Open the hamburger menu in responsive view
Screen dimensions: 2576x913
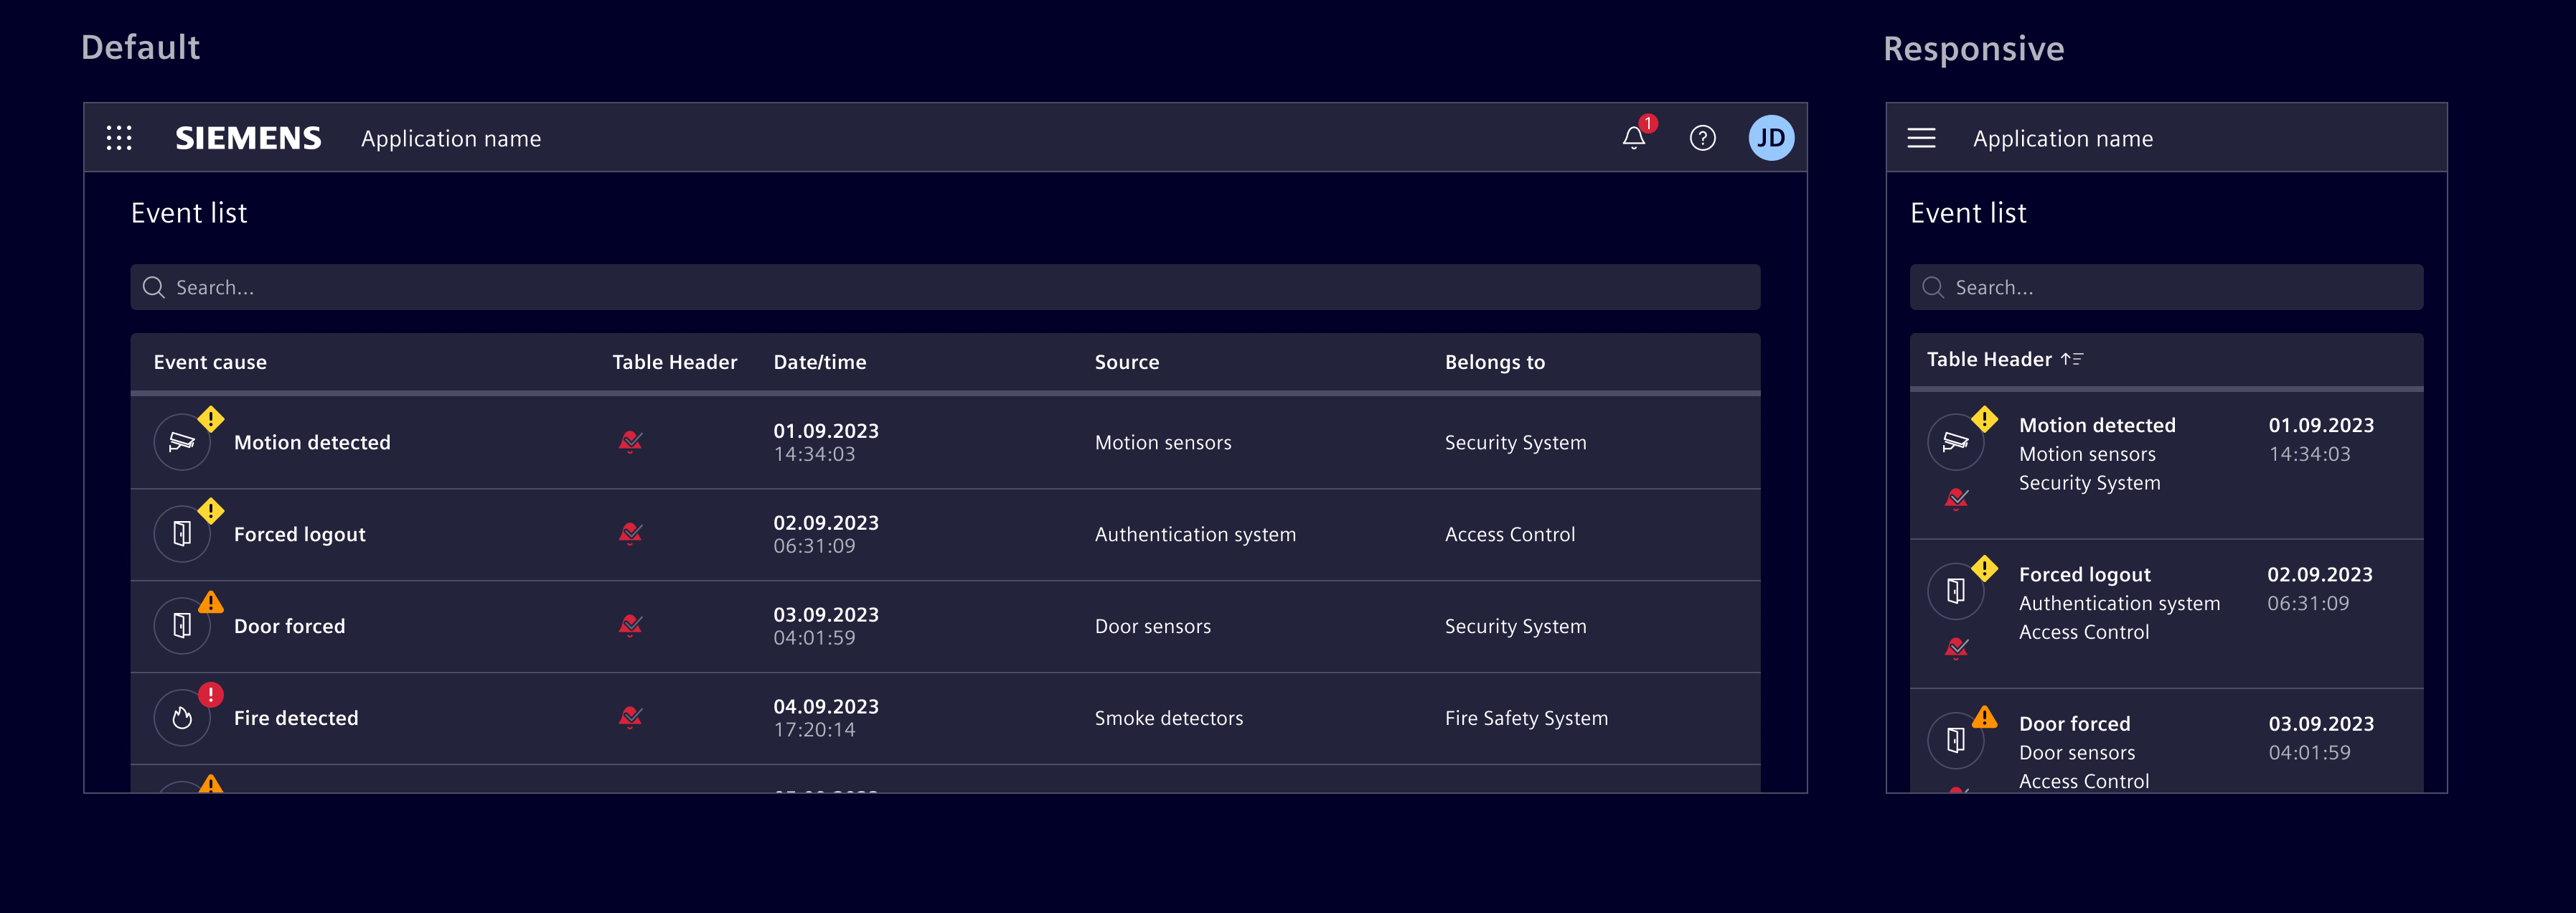(x=1920, y=138)
